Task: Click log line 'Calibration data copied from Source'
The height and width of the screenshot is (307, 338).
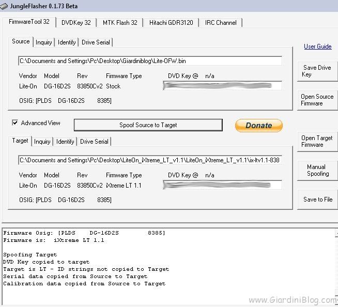Action: 84,284
